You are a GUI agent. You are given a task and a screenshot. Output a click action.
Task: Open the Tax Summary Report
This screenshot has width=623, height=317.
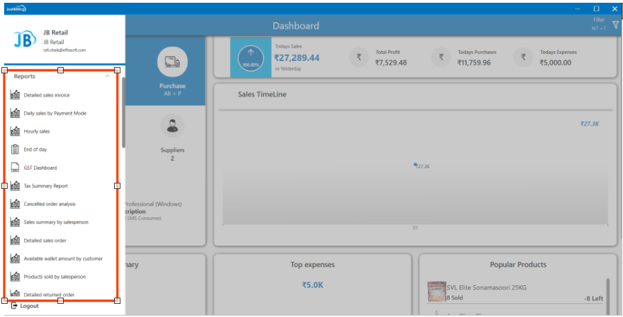click(x=46, y=186)
